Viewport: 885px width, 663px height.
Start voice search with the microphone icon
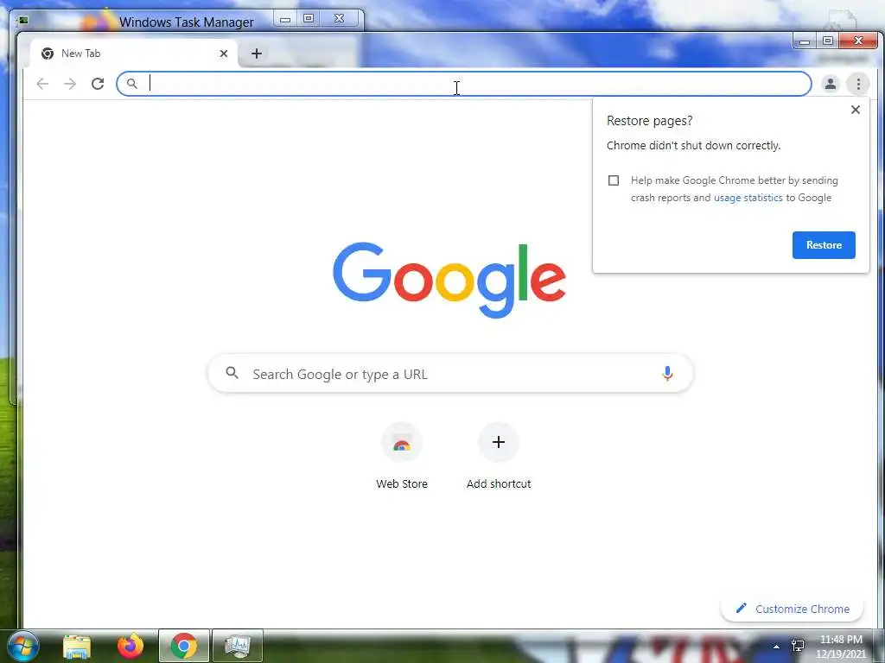coord(667,373)
